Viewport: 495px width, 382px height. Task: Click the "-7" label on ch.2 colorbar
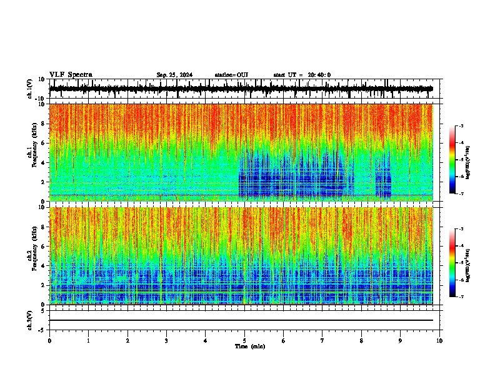click(461, 296)
